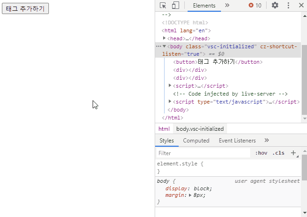Select the live-server comment line

pyautogui.click(x=230, y=94)
